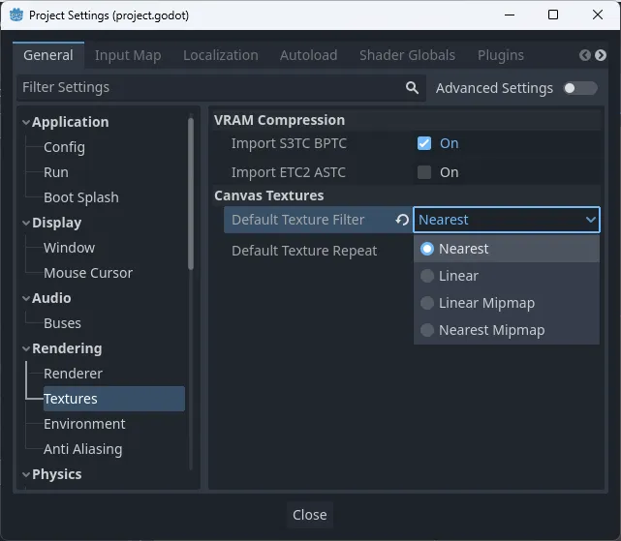Viewport: 621px width, 541px height.
Task: Toggle the Advanced Settings switch
Action: point(580,88)
